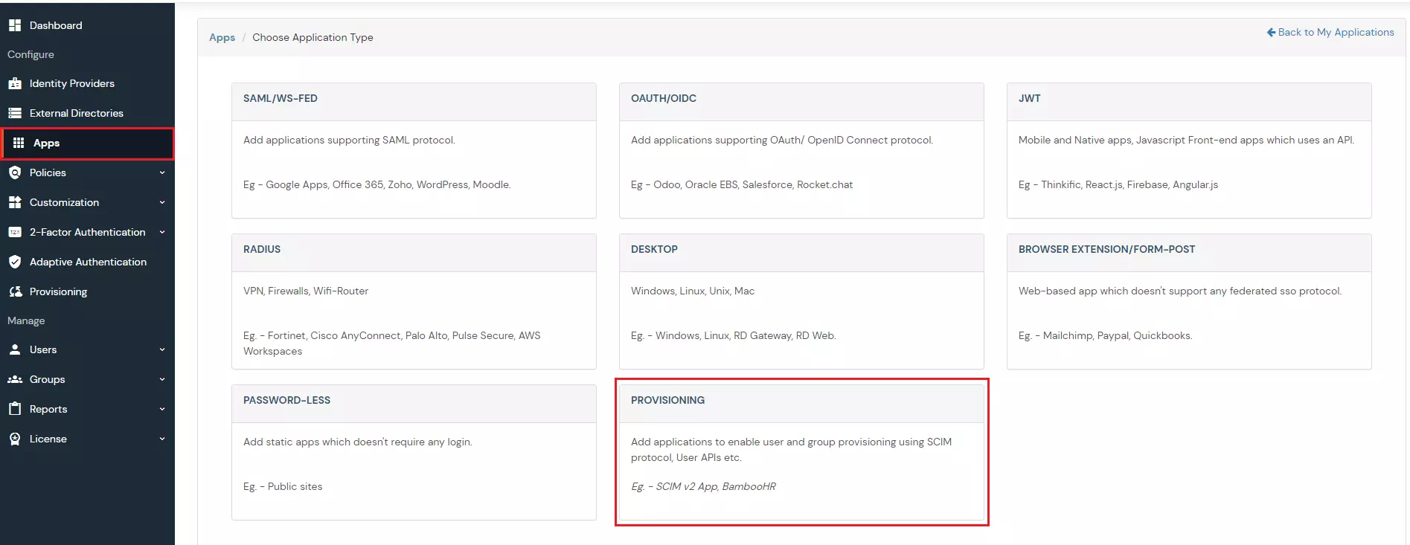
Task: Click the Identity Providers icon in sidebar
Action: pos(15,83)
